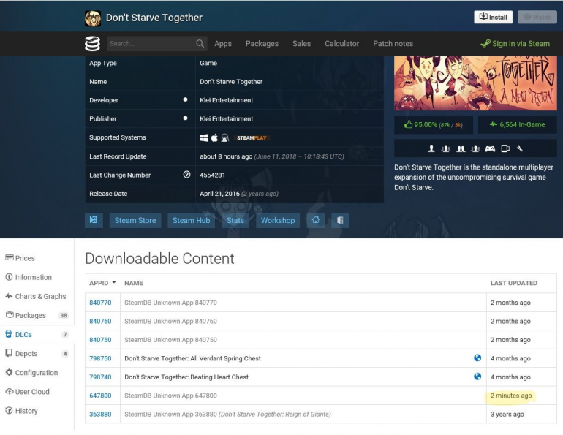Click the thumbs-up 95.00% rating badge

click(x=434, y=125)
